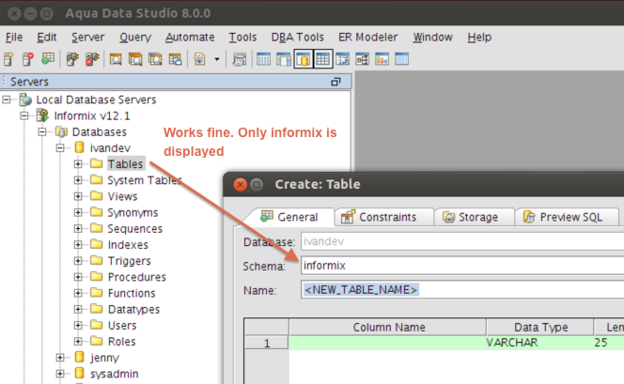The image size is (624, 384).
Task: Click the outlined table grid toolbar icon
Action: click(322, 59)
